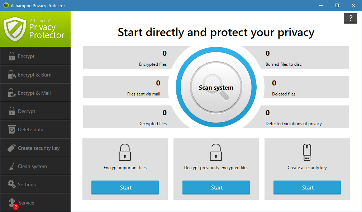Start encrypting important files
Viewport: 362px width, 212px height.
point(125,187)
